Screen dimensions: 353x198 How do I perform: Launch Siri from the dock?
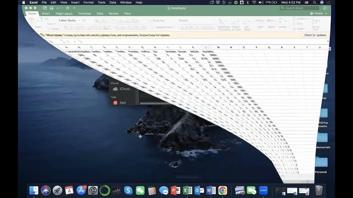coord(46,190)
